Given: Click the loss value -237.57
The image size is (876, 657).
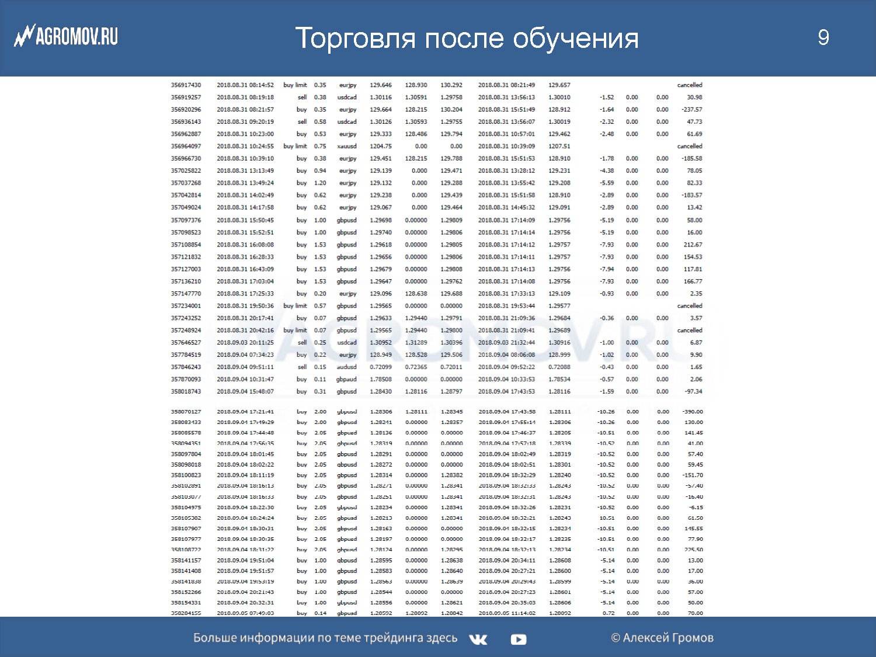Looking at the screenshot, I should [692, 110].
